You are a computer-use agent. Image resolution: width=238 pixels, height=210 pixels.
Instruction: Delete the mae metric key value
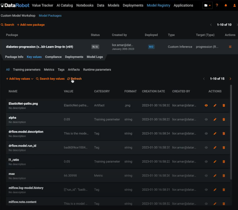pyautogui.click(x=224, y=176)
